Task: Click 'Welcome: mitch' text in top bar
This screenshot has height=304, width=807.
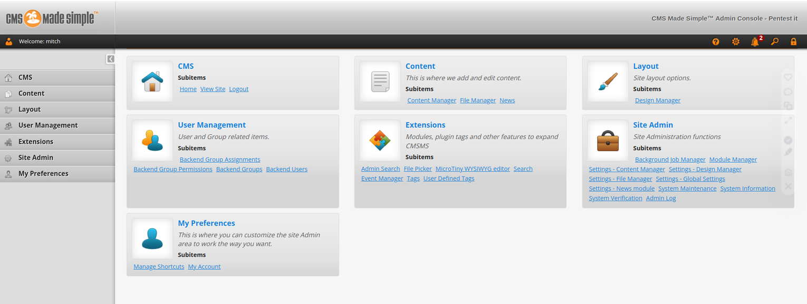Action: (40, 42)
